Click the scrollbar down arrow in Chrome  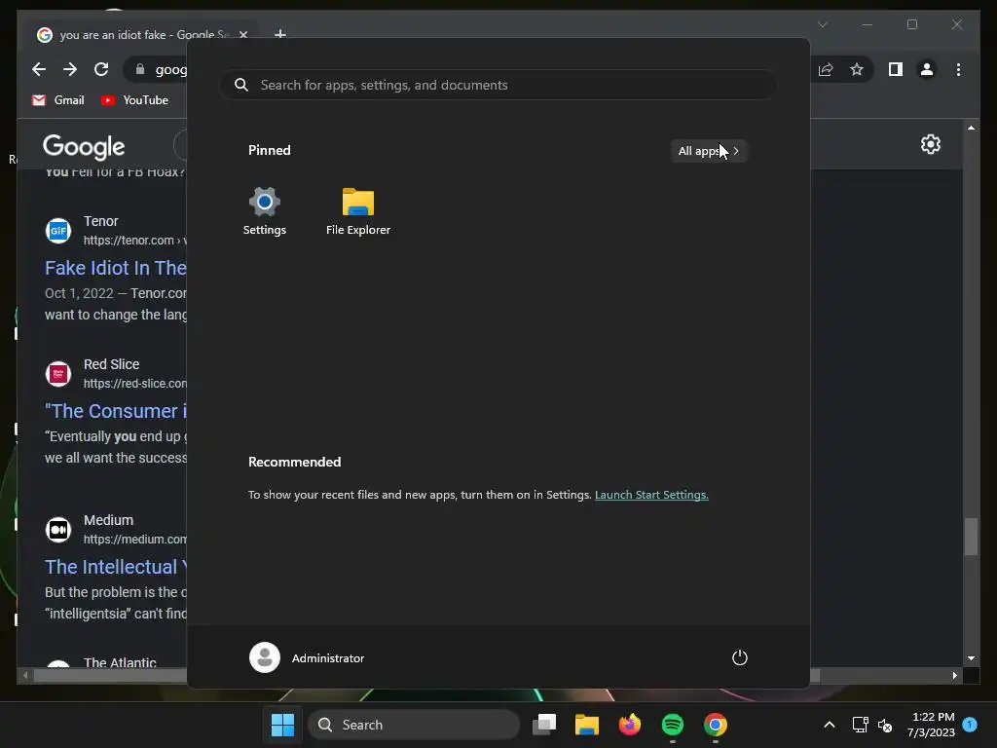[971, 658]
